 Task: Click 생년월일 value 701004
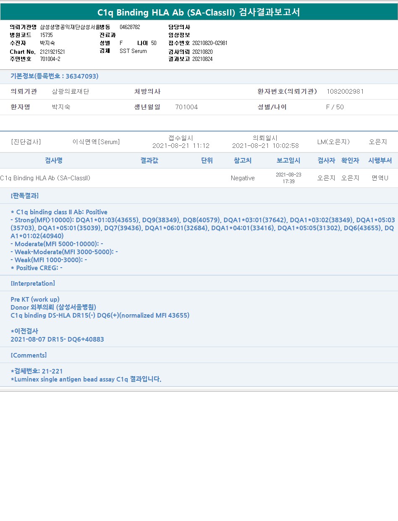pos(186,107)
